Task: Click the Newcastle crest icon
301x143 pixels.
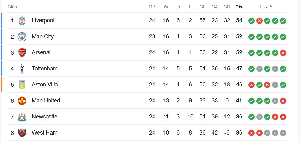Action: pyautogui.click(x=22, y=117)
